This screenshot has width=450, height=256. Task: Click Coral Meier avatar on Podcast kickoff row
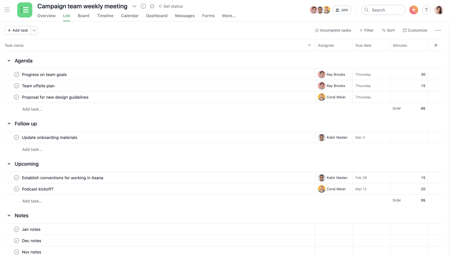tap(322, 189)
